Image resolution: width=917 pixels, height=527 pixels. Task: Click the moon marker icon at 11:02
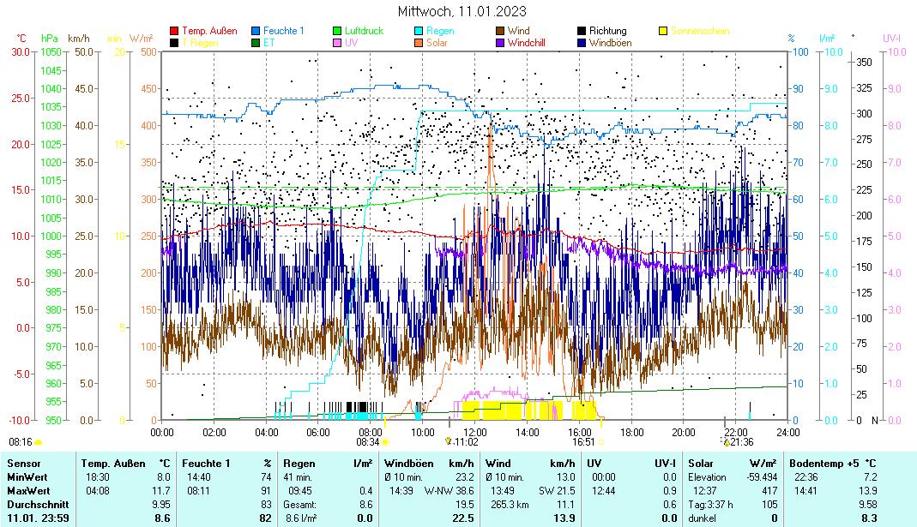click(x=448, y=442)
